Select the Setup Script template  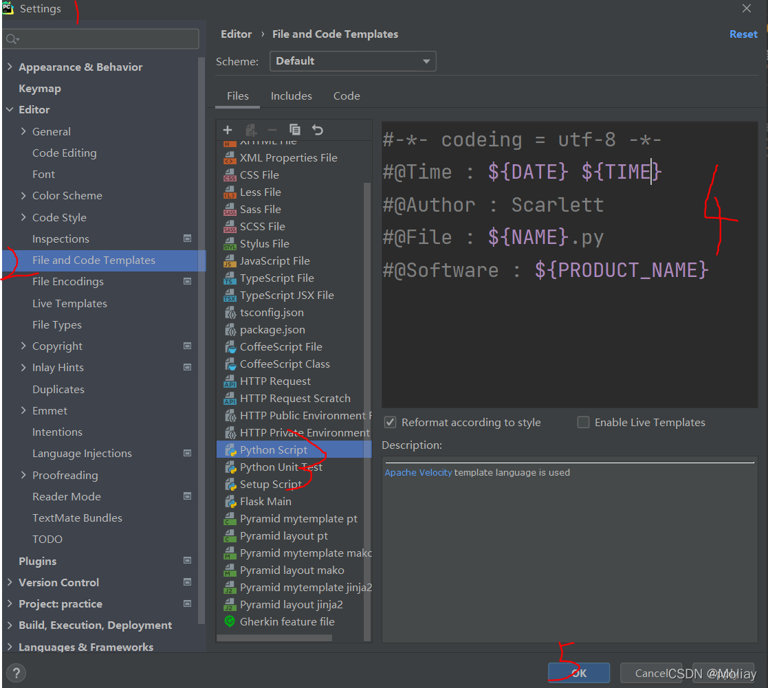[x=270, y=485]
